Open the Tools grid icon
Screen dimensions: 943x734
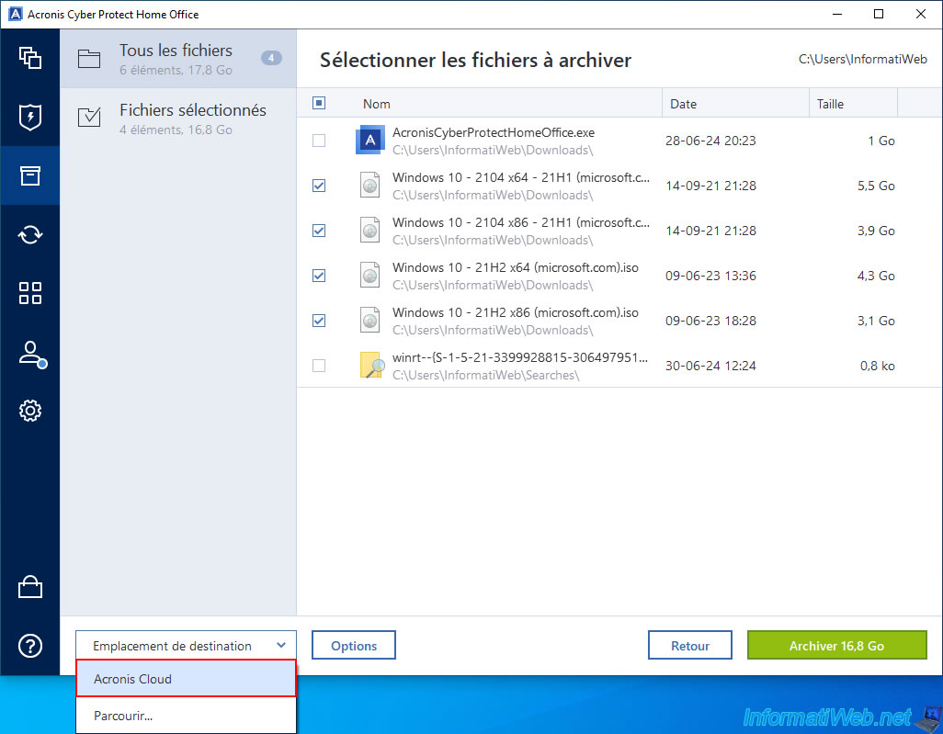(x=30, y=293)
